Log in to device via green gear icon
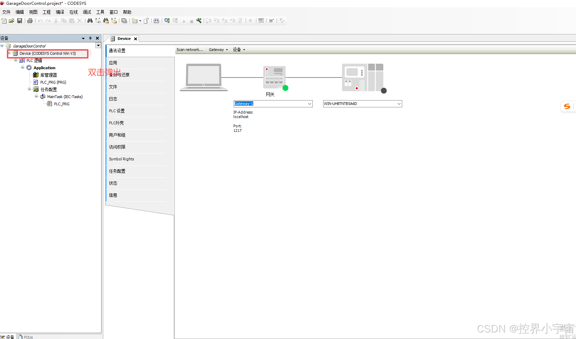The height and width of the screenshot is (339, 576). click(x=167, y=21)
